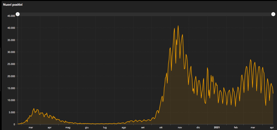Select the 'nov' month label
277x130 pixels.
(180, 127)
